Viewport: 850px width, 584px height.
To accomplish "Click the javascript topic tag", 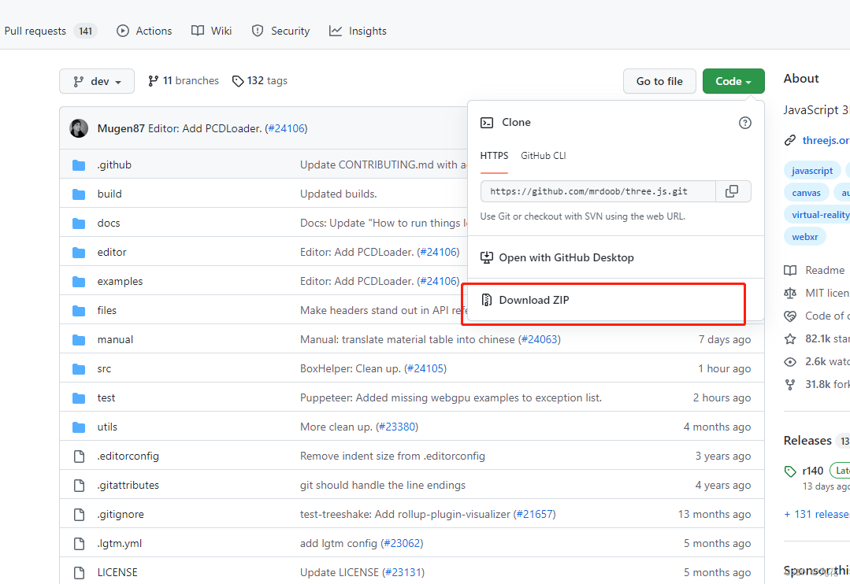I will 812,171.
